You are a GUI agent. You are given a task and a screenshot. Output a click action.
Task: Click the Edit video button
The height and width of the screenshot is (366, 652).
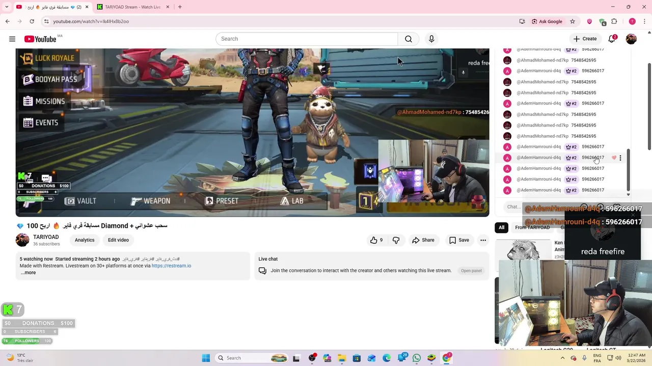[118, 240]
